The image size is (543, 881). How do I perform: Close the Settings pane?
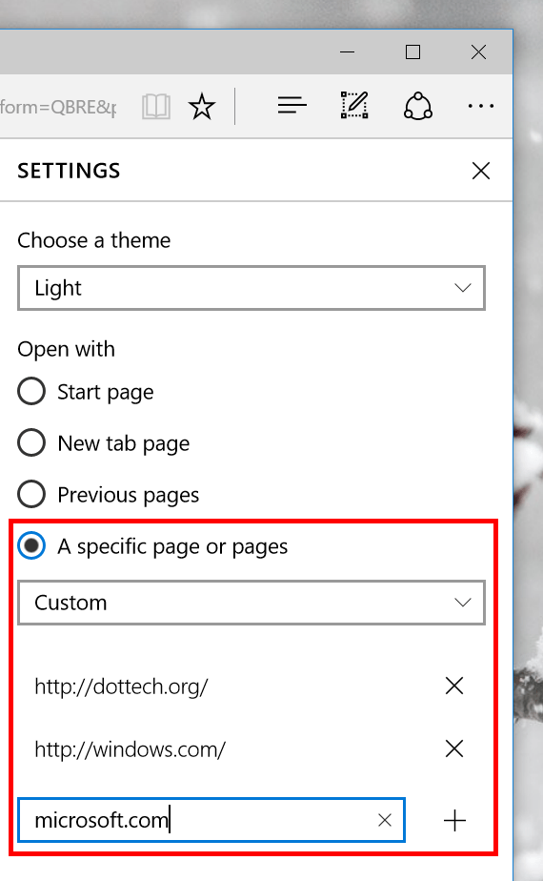click(x=481, y=171)
